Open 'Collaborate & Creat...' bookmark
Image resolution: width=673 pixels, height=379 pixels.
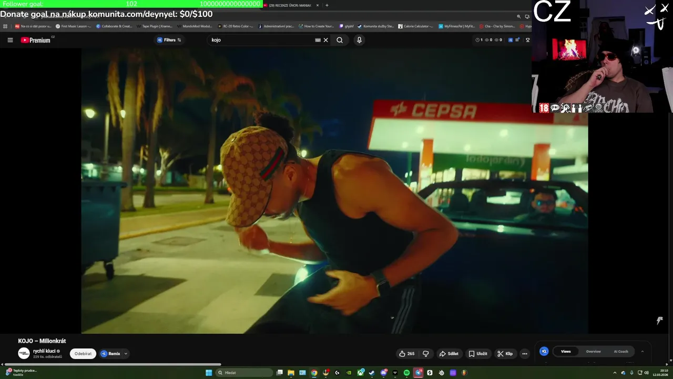coord(114,26)
